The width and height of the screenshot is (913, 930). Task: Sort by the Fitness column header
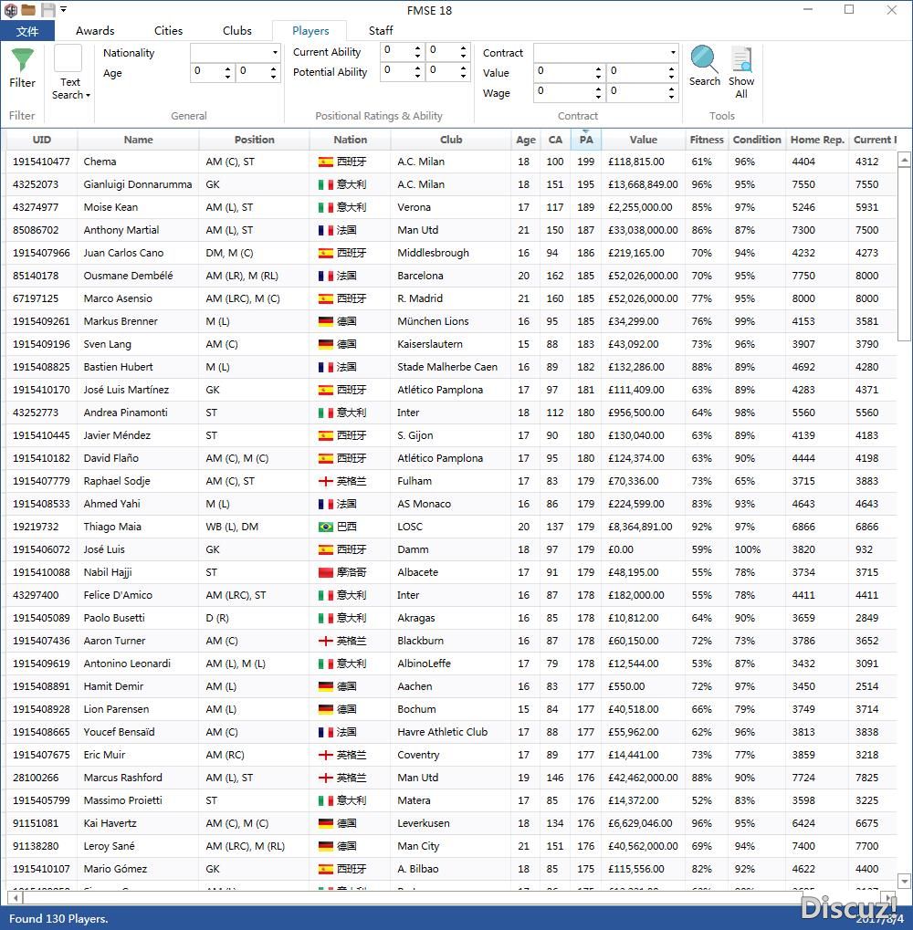click(x=707, y=140)
